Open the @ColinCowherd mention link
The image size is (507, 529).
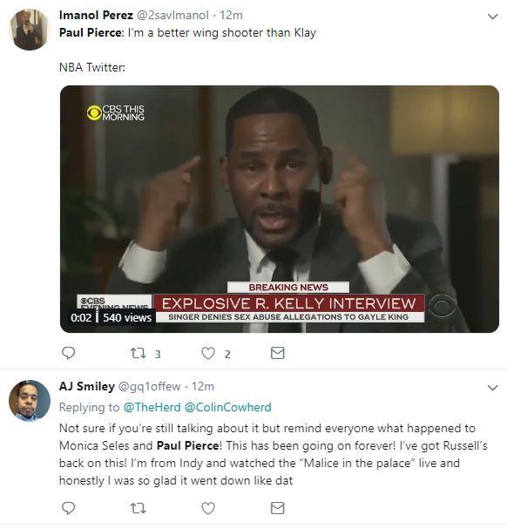[x=228, y=407]
